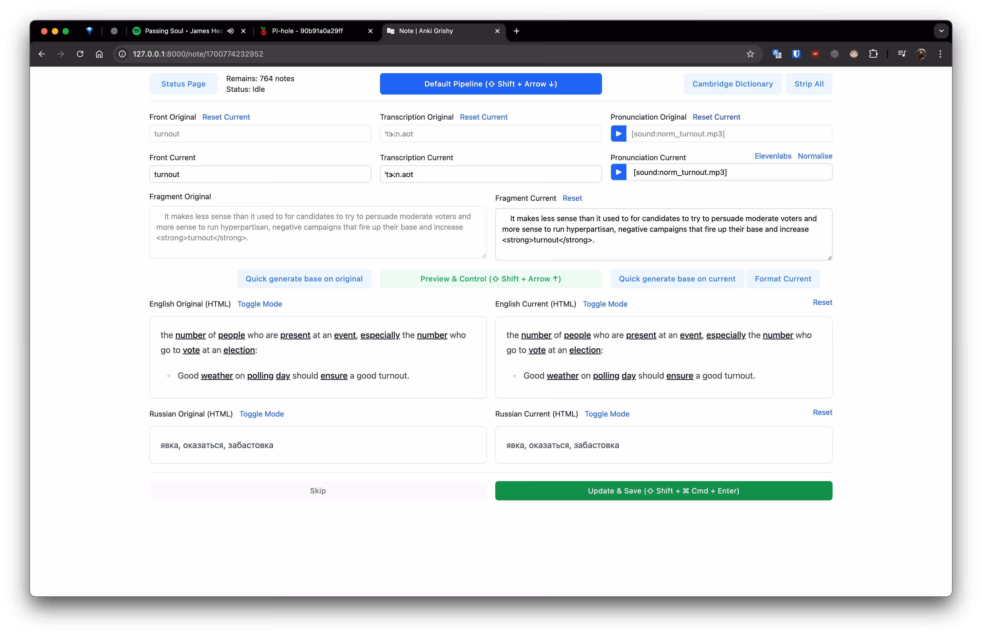Open the uBlock Origin extension icon
This screenshot has height=636, width=982.
[815, 54]
